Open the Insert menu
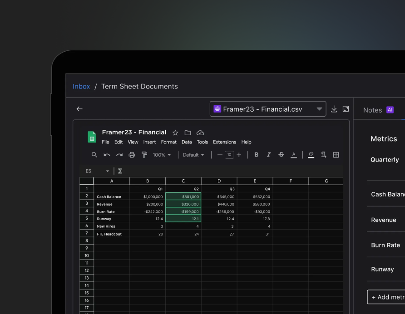Viewport: 405px width, 314px height. tap(149, 142)
